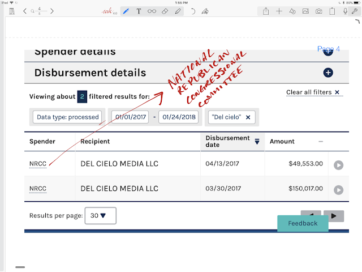Select the 03/30/2017 date cell
This screenshot has height=272, width=362.
click(223, 189)
